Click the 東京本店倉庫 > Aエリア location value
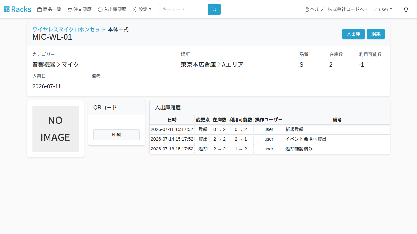The image size is (417, 234). [x=212, y=65]
